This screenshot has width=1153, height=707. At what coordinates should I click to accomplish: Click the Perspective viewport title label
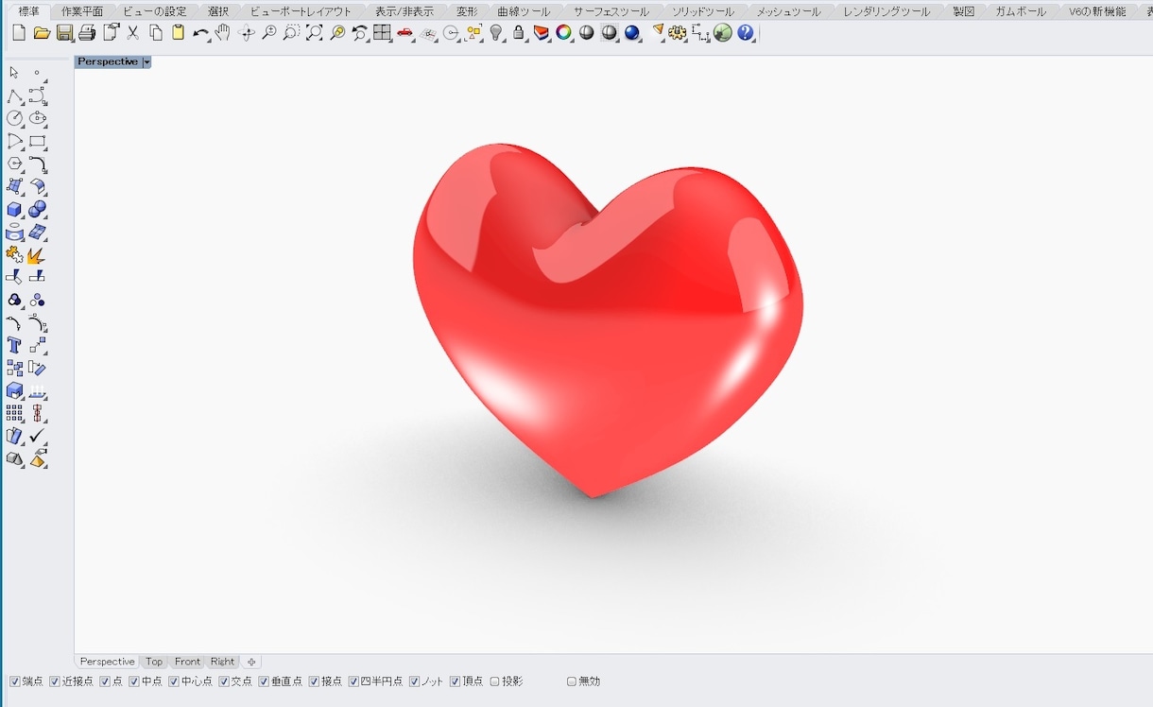click(x=108, y=61)
